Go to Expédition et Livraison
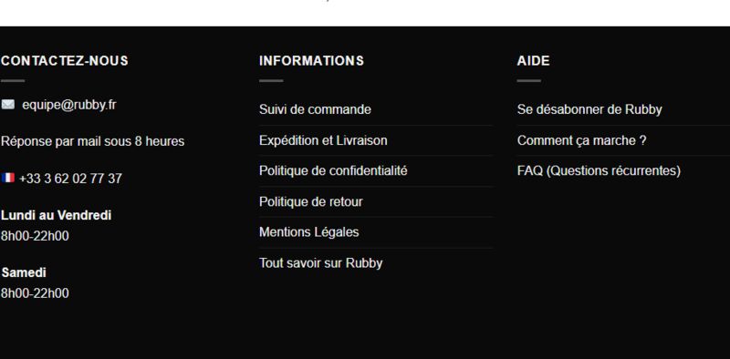 click(323, 140)
